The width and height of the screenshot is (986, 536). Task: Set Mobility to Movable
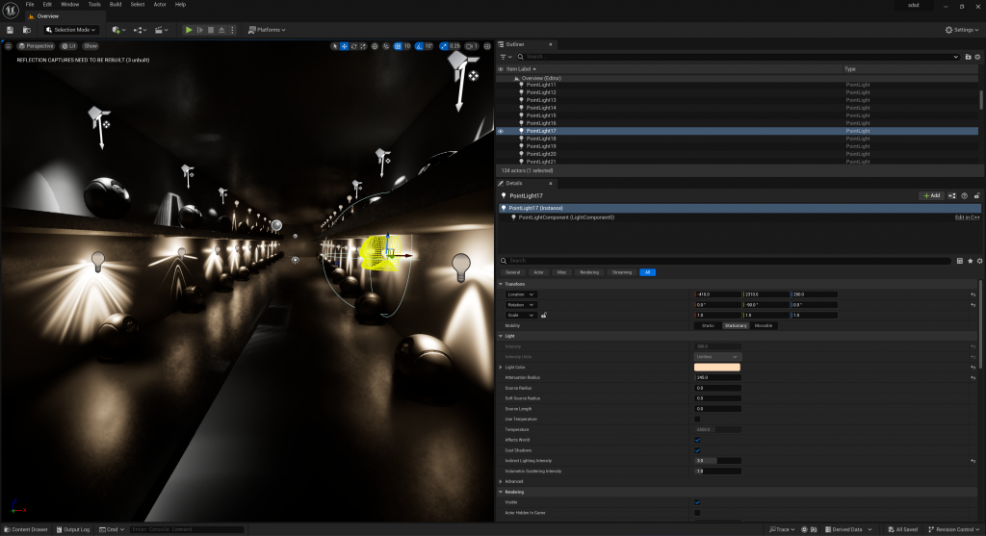[764, 325]
